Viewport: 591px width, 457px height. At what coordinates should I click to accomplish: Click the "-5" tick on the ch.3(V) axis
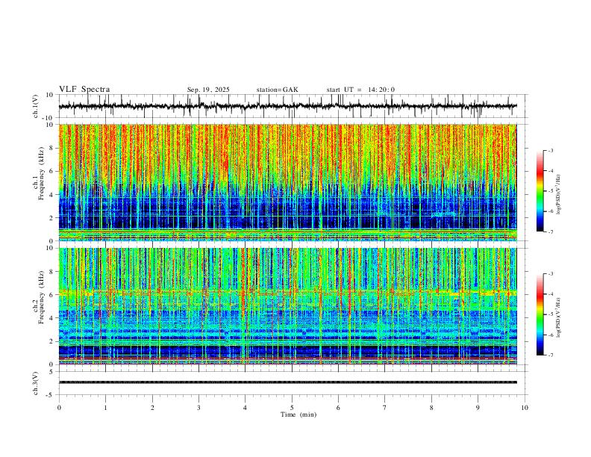pyautogui.click(x=51, y=395)
